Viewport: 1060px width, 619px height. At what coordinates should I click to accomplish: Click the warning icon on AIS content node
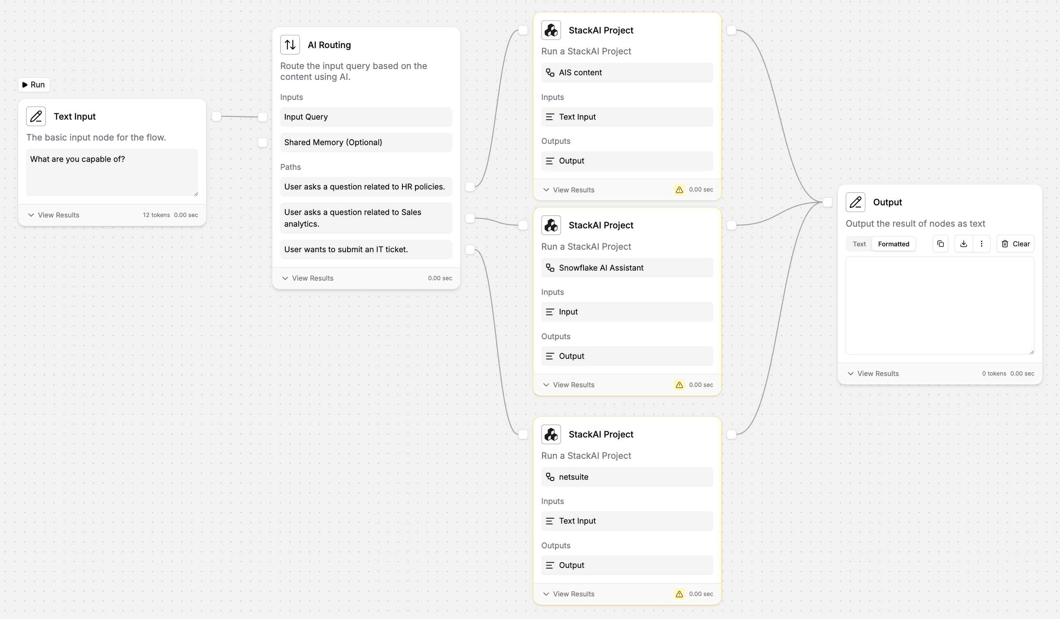[679, 189]
